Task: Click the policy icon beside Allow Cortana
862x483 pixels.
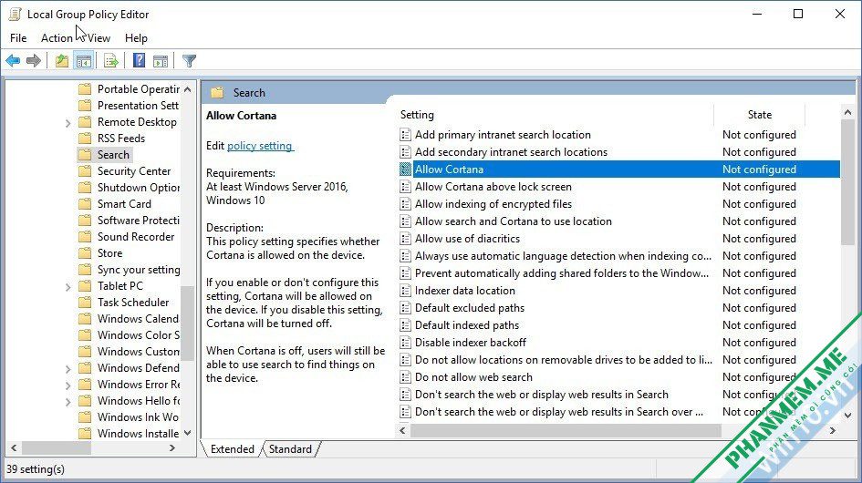Action: [x=405, y=170]
